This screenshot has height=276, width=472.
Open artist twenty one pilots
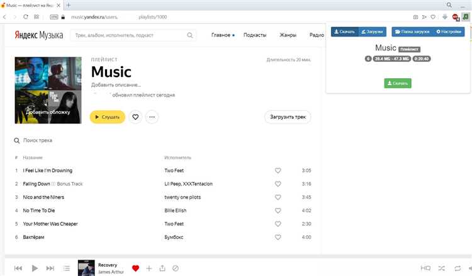pos(183,197)
